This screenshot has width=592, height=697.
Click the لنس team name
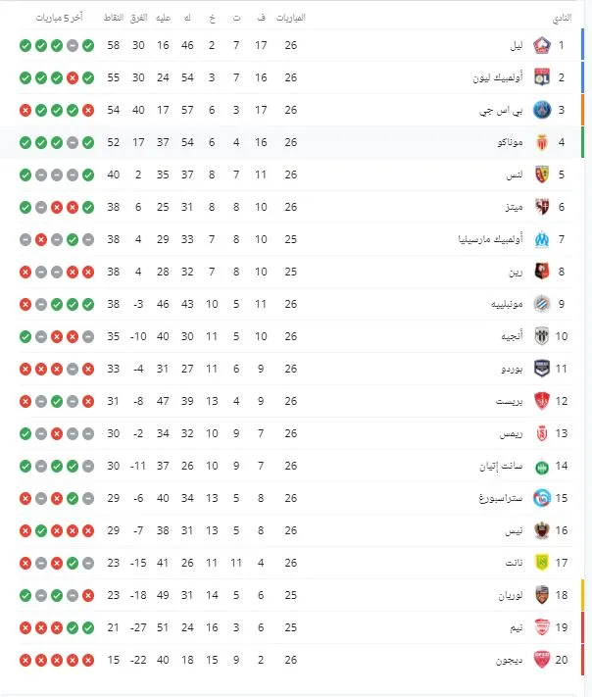515,174
